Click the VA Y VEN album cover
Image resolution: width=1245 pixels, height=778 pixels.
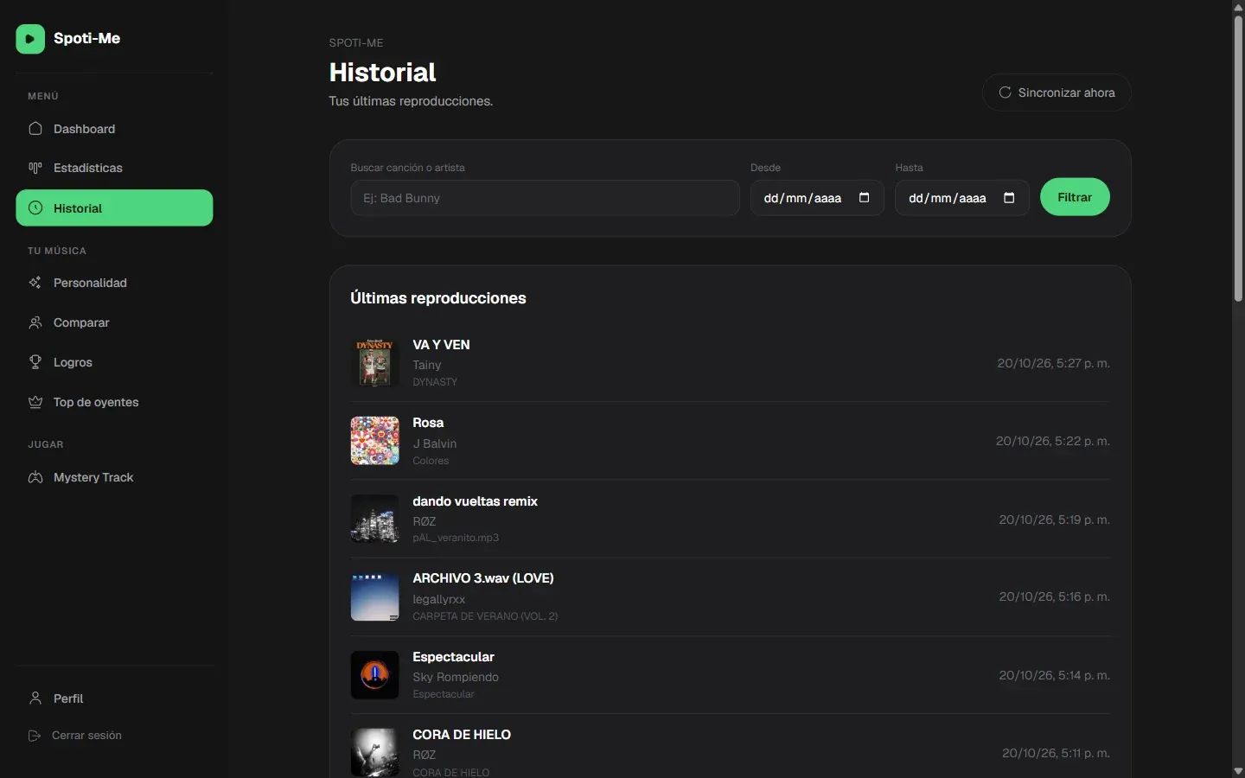(374, 362)
